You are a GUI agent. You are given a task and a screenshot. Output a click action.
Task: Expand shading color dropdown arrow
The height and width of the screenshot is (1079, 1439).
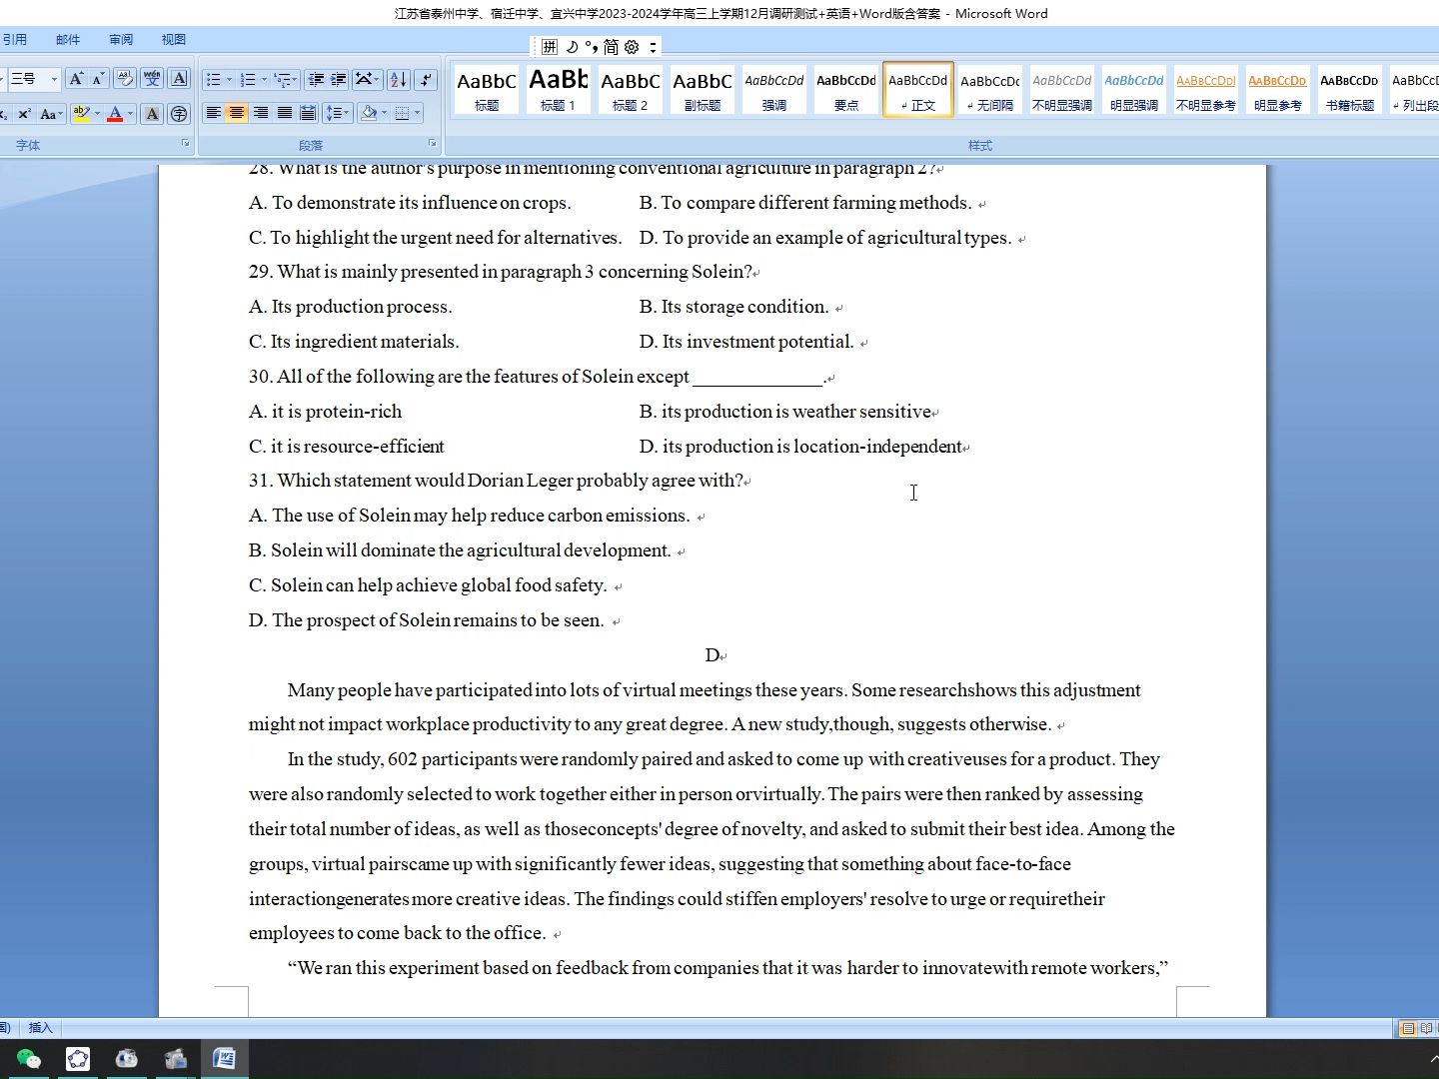[385, 113]
